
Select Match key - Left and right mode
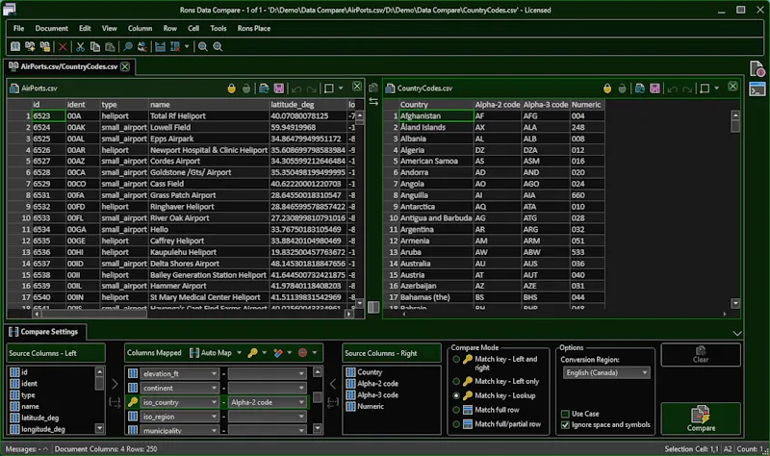pos(456,359)
